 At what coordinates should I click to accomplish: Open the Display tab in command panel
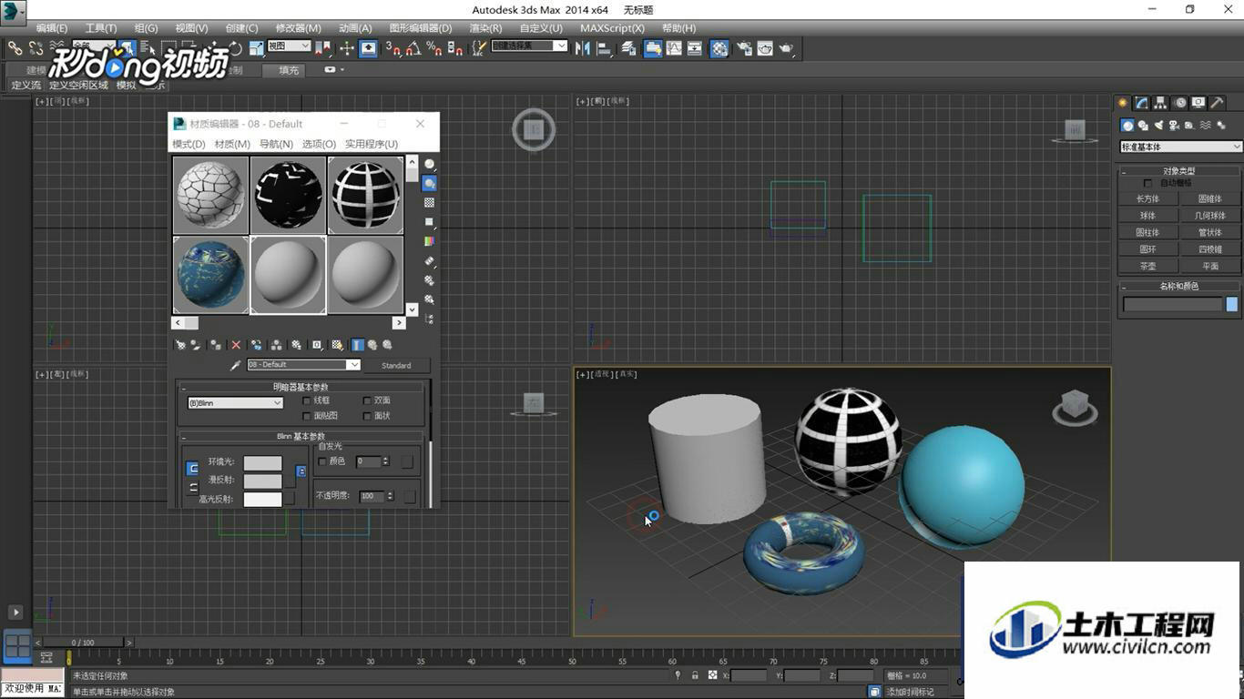coord(1198,103)
